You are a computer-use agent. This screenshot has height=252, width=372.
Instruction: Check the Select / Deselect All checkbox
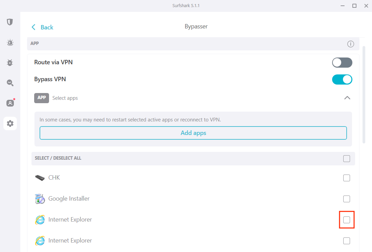[x=346, y=158]
